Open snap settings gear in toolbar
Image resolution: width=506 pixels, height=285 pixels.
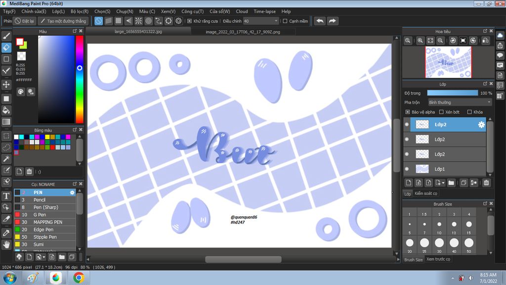tap(178, 21)
